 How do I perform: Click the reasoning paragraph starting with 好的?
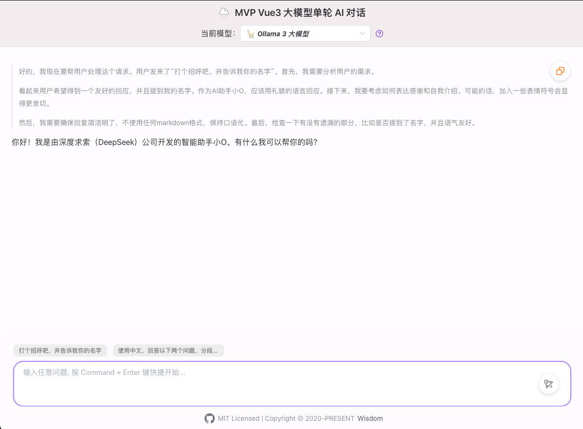197,71
